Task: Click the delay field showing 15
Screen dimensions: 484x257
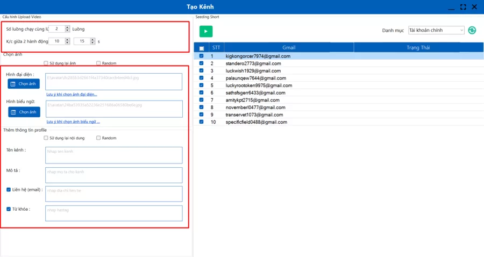Action: tap(82, 41)
